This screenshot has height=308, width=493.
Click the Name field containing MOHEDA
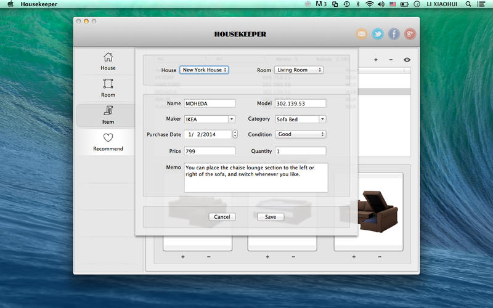pos(210,103)
